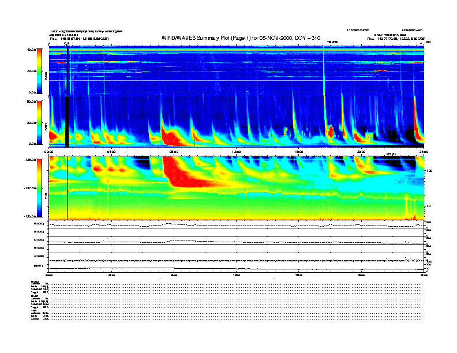Click the thin black vertical line in TNR spectrogram
Viewport: 457px width, 353px height.
68,188
